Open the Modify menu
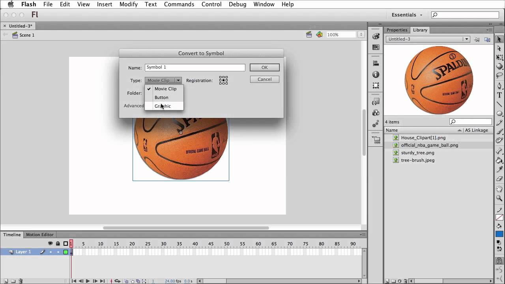The image size is (505, 284). (x=129, y=4)
